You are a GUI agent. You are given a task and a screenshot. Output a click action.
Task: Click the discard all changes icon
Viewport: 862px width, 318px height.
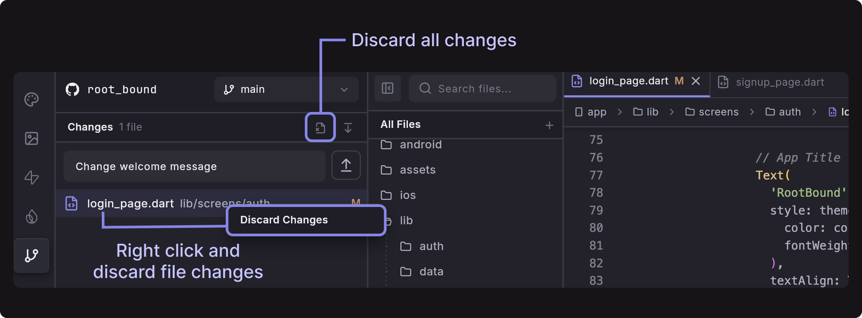tap(320, 128)
